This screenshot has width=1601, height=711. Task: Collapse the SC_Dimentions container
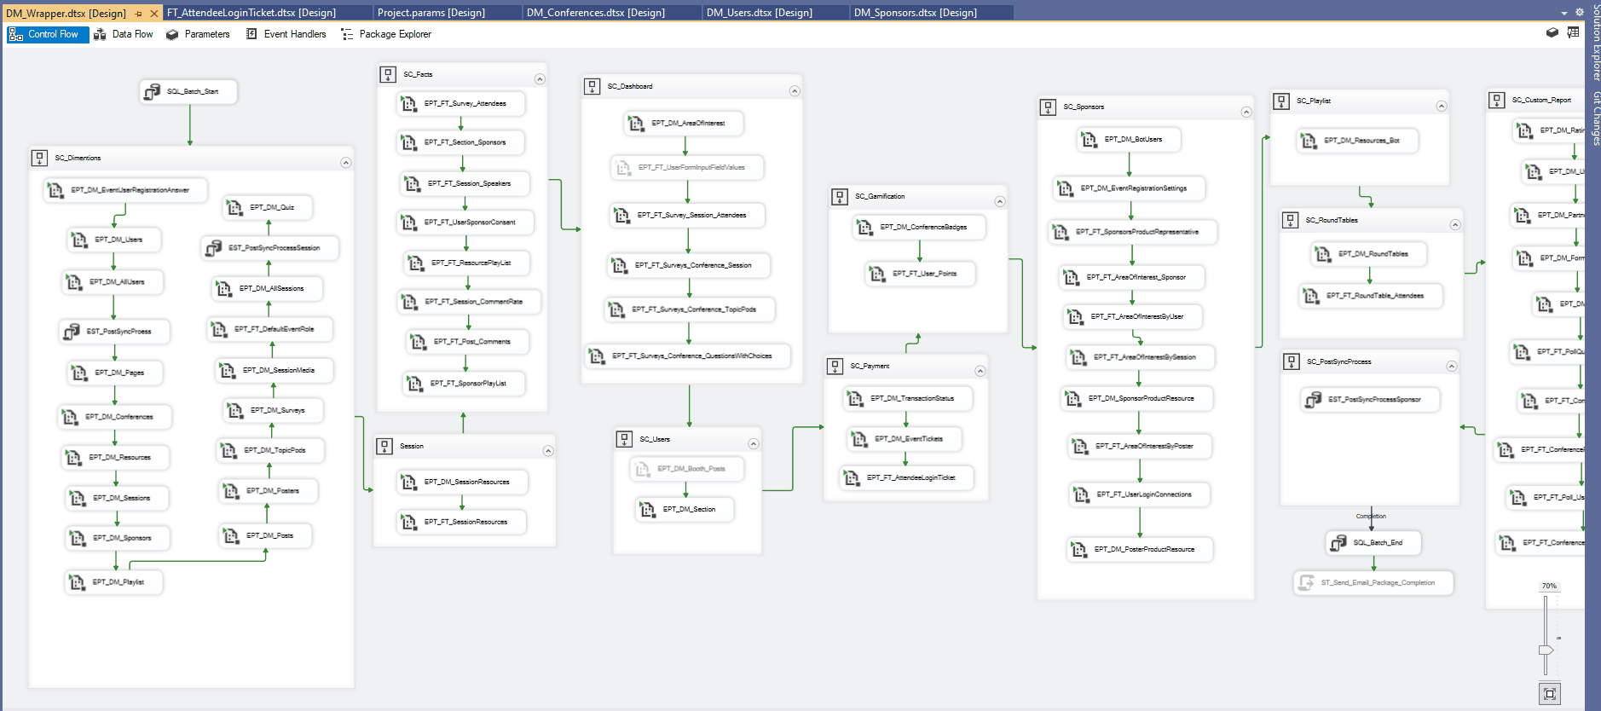(x=345, y=162)
